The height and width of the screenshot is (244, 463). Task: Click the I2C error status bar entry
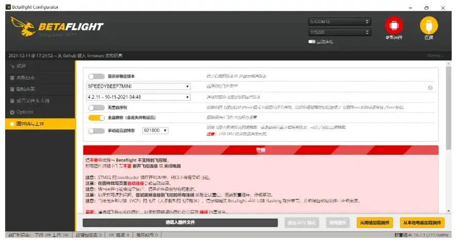[119, 235]
